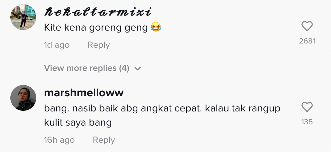Screen dimensions: 331x152
Task: Click the "16h ago" timestamp
Action: click(59, 140)
